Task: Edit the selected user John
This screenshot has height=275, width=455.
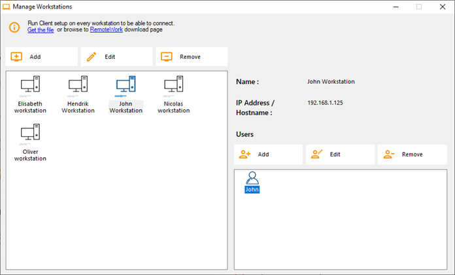Action: coord(340,155)
